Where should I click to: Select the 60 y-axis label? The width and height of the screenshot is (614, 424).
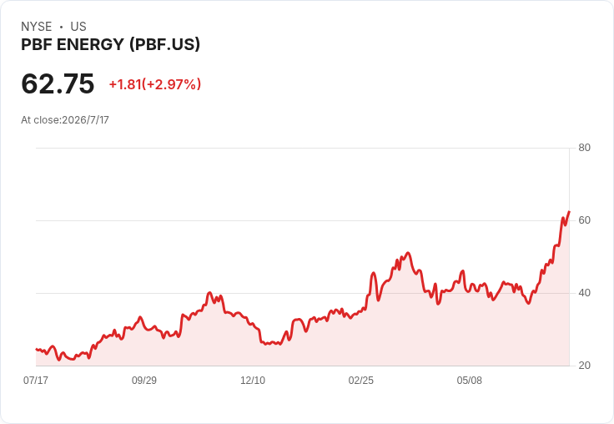pyautogui.click(x=584, y=220)
